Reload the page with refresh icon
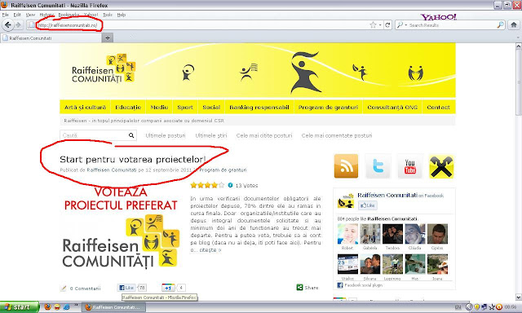Screen dimensions: 522x313 click(x=387, y=25)
